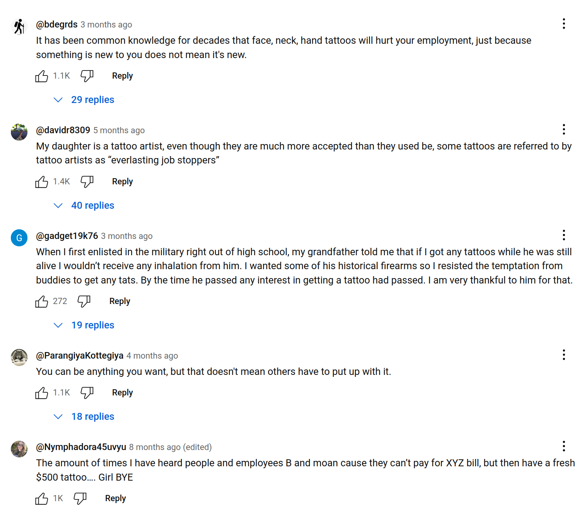588x512 pixels.
Task: Expand the 29 replies thread
Action: (92, 100)
